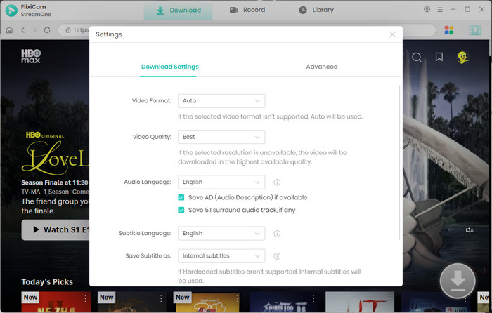
Task: Expand the Save Subtitle as dropdown
Action: 221,256
